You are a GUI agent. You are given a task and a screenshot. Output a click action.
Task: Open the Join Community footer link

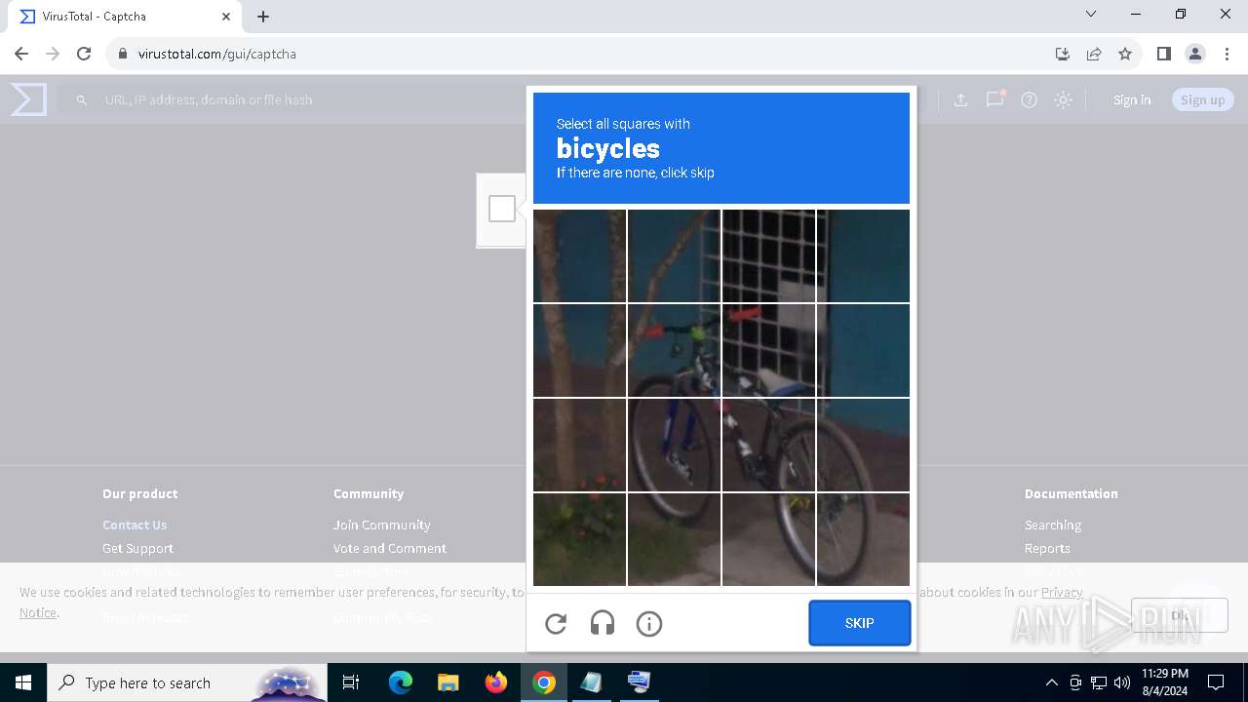[x=381, y=525]
